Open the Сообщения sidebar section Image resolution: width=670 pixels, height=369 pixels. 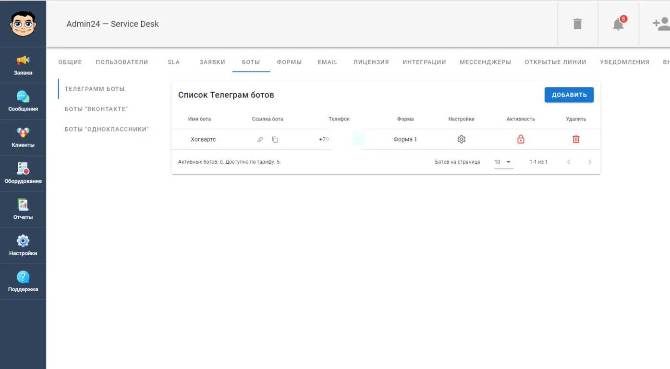(x=23, y=101)
